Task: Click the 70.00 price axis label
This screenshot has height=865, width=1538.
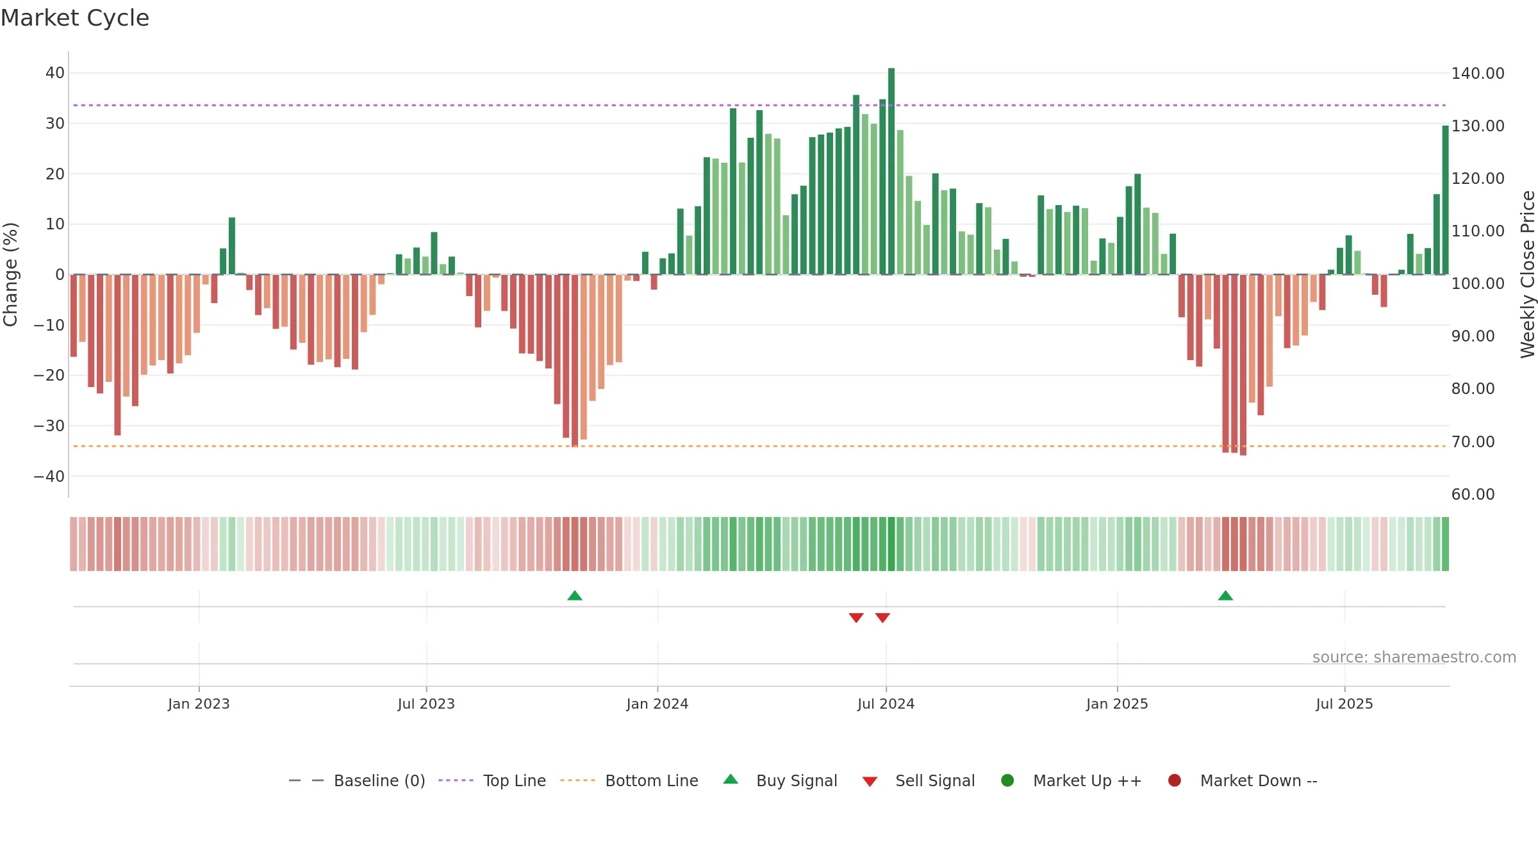Action: [1473, 441]
